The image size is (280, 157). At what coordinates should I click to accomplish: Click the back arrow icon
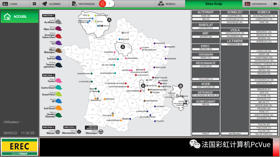click(x=275, y=4)
